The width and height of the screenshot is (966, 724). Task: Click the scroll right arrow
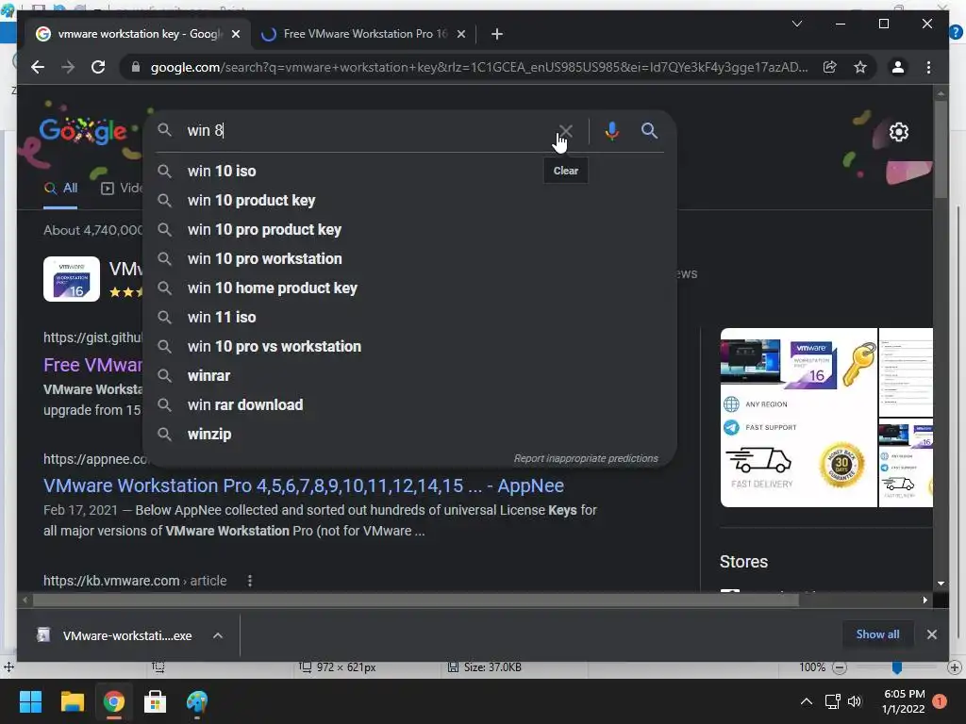point(924,600)
